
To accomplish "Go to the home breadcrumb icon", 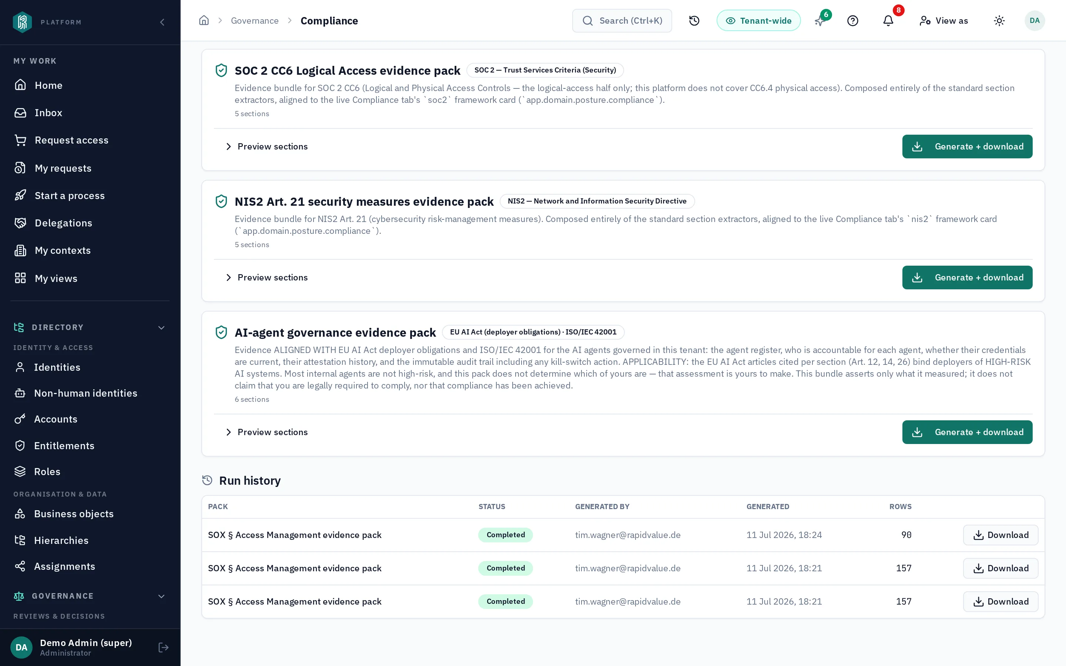I will 204,21.
